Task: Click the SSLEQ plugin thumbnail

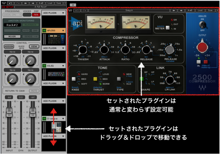Action: (56, 74)
